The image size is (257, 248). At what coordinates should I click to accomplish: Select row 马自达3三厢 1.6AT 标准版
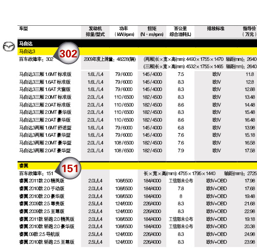coord(137,82)
